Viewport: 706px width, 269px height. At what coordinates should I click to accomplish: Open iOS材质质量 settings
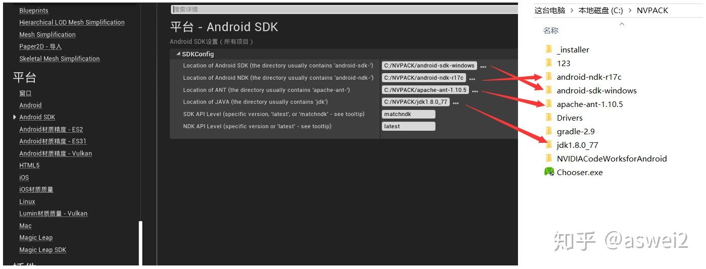point(36,190)
